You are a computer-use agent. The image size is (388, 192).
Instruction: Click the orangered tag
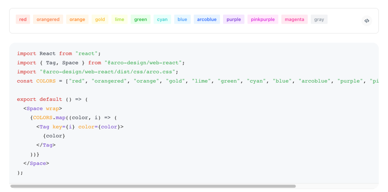[x=48, y=19]
